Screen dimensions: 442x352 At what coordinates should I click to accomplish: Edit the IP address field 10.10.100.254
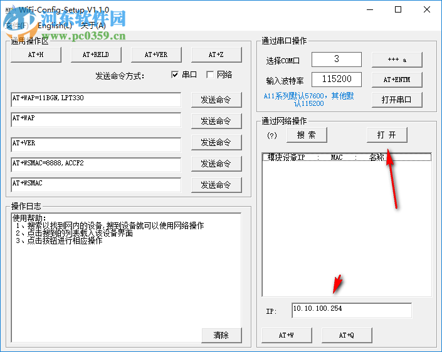(352, 311)
